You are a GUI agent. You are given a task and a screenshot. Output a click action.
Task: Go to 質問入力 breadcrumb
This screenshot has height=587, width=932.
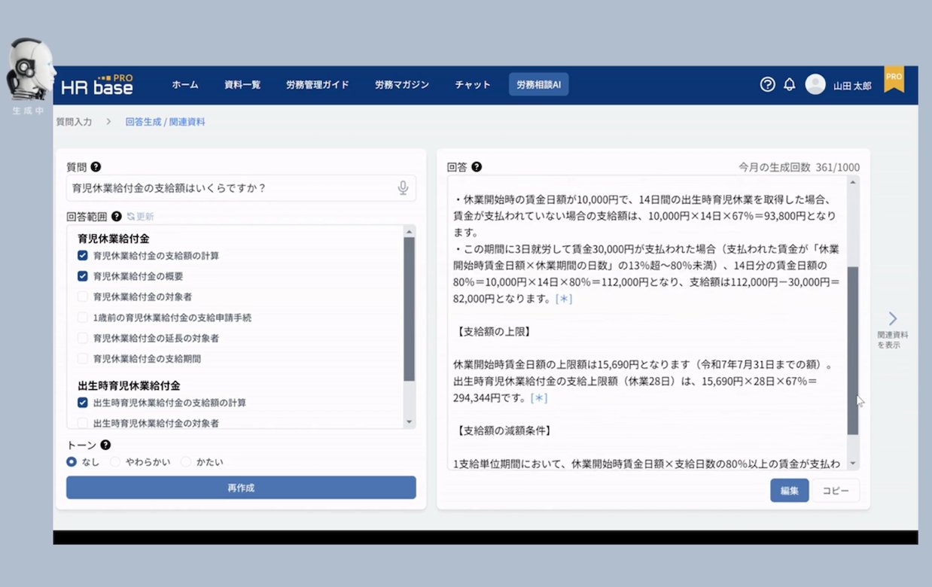74,121
